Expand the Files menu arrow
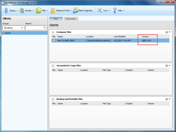Viewport: 176px width, 132px height. 47,11
